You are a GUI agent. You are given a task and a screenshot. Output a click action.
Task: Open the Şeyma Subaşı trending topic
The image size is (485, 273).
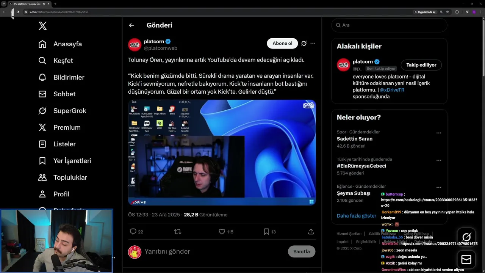(x=354, y=193)
